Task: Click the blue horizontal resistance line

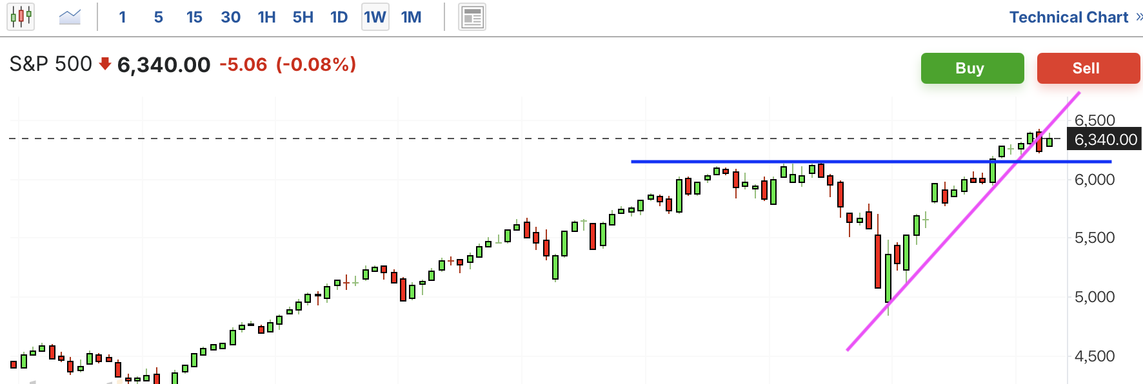Action: point(871,162)
